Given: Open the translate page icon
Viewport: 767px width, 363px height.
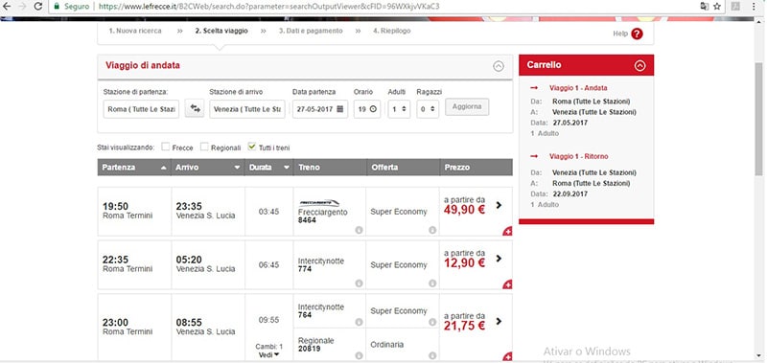Looking at the screenshot, I should click(x=704, y=7).
